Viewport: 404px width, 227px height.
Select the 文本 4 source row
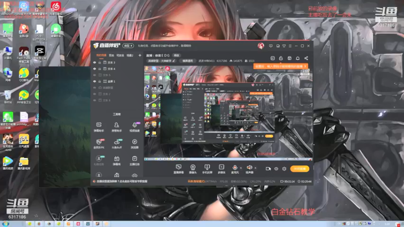116,69
